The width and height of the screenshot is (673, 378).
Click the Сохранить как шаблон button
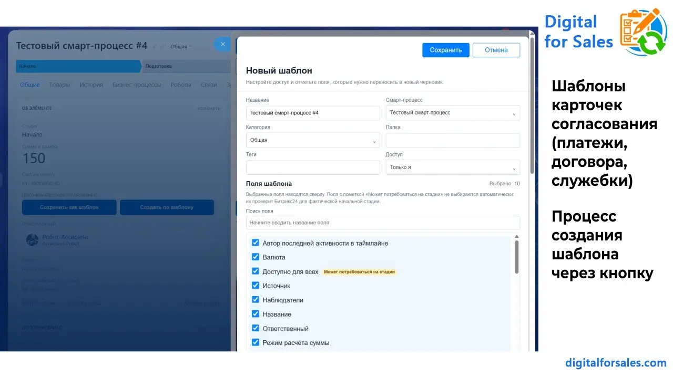point(69,207)
